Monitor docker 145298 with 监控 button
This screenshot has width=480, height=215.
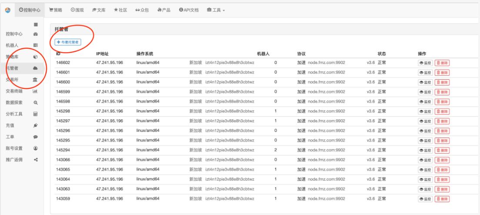click(425, 111)
